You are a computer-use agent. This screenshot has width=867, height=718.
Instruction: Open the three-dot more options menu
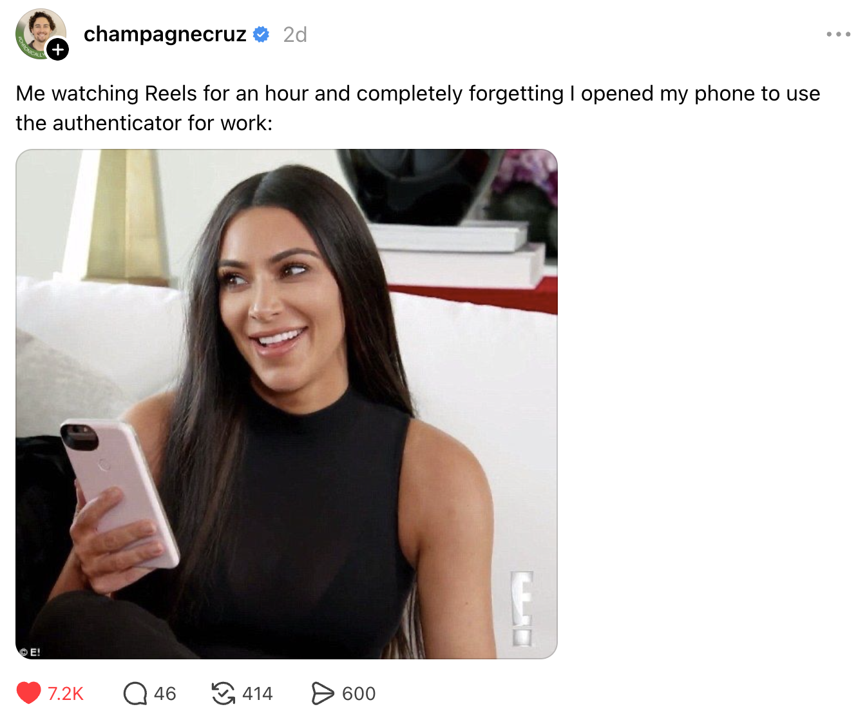(x=839, y=34)
